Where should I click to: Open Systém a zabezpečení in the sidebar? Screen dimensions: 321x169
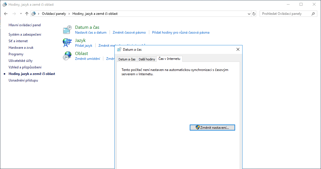point(25,34)
